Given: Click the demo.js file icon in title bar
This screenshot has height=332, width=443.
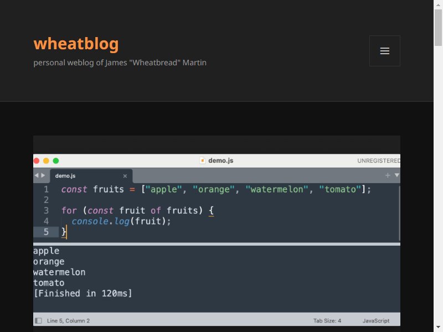Looking at the screenshot, I should (202, 160).
